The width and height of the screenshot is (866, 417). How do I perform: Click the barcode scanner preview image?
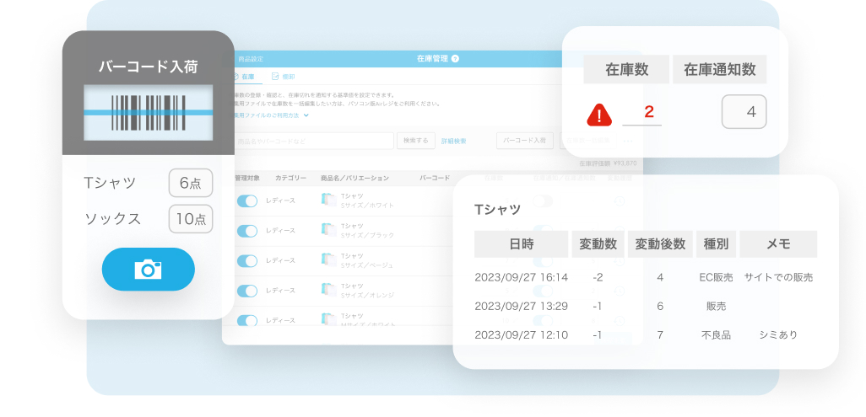tap(148, 113)
